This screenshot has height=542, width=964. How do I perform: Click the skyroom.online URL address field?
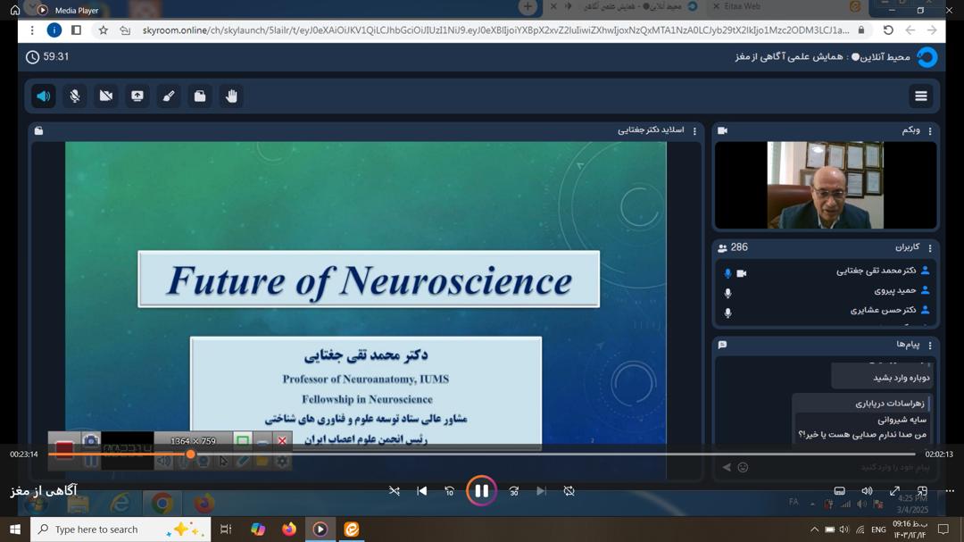[495, 30]
